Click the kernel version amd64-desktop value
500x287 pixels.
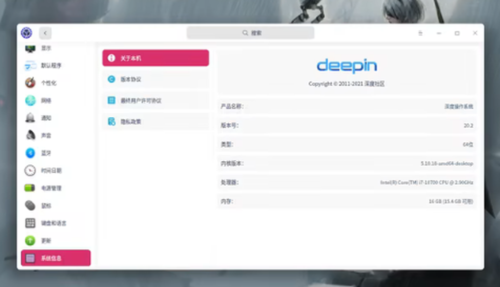pyautogui.click(x=446, y=163)
